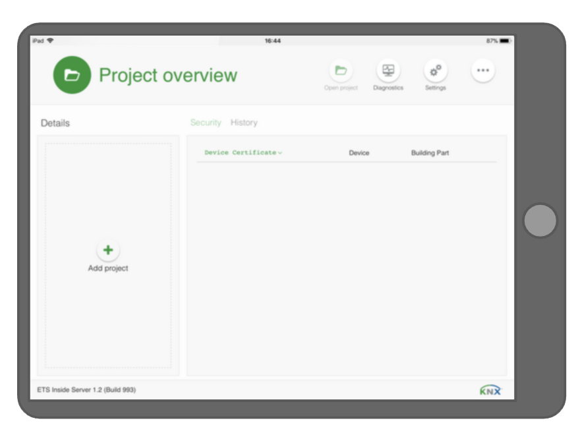Click the Add project button
This screenshot has height=435, width=580.
tap(109, 257)
